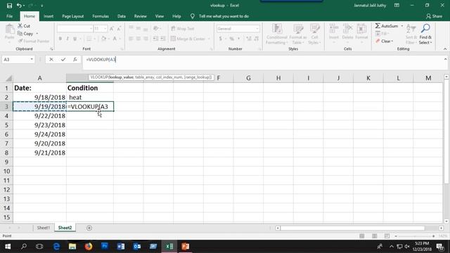Click Format Painter brush

click(20, 41)
